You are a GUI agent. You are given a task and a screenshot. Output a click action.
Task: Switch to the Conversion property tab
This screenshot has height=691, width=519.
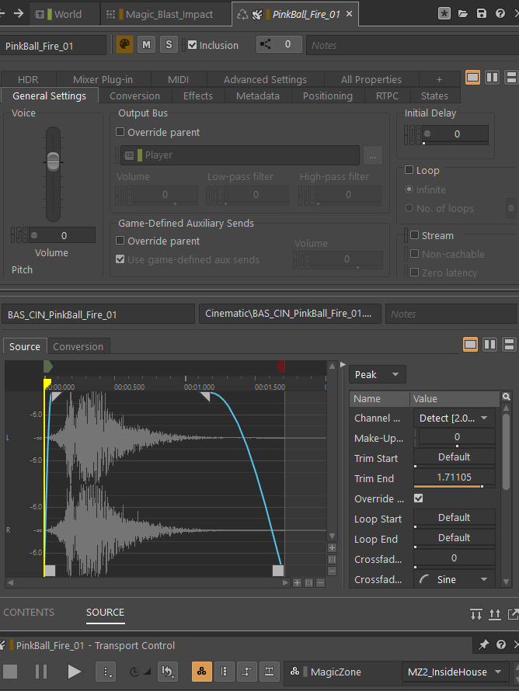coord(134,95)
